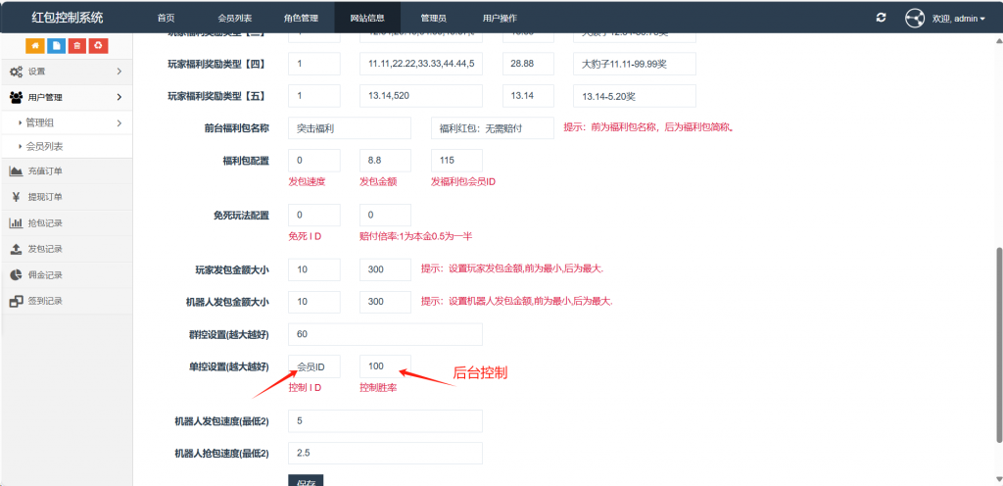Click the red recycle shortcut icon

99,46
